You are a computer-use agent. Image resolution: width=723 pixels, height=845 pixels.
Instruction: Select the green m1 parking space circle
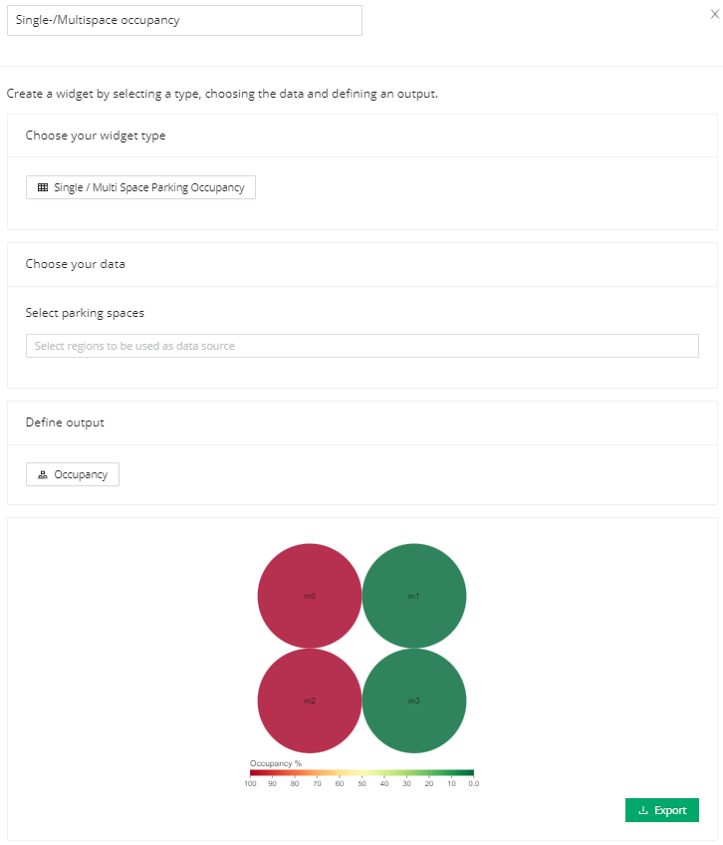413,596
